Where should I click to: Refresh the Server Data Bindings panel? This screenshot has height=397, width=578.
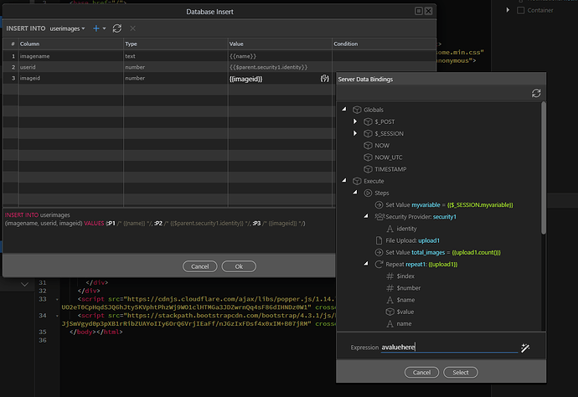[536, 93]
